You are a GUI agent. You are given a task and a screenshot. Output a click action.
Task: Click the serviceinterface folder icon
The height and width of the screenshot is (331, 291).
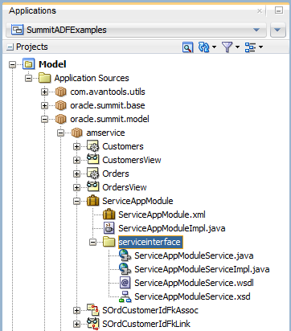click(109, 242)
